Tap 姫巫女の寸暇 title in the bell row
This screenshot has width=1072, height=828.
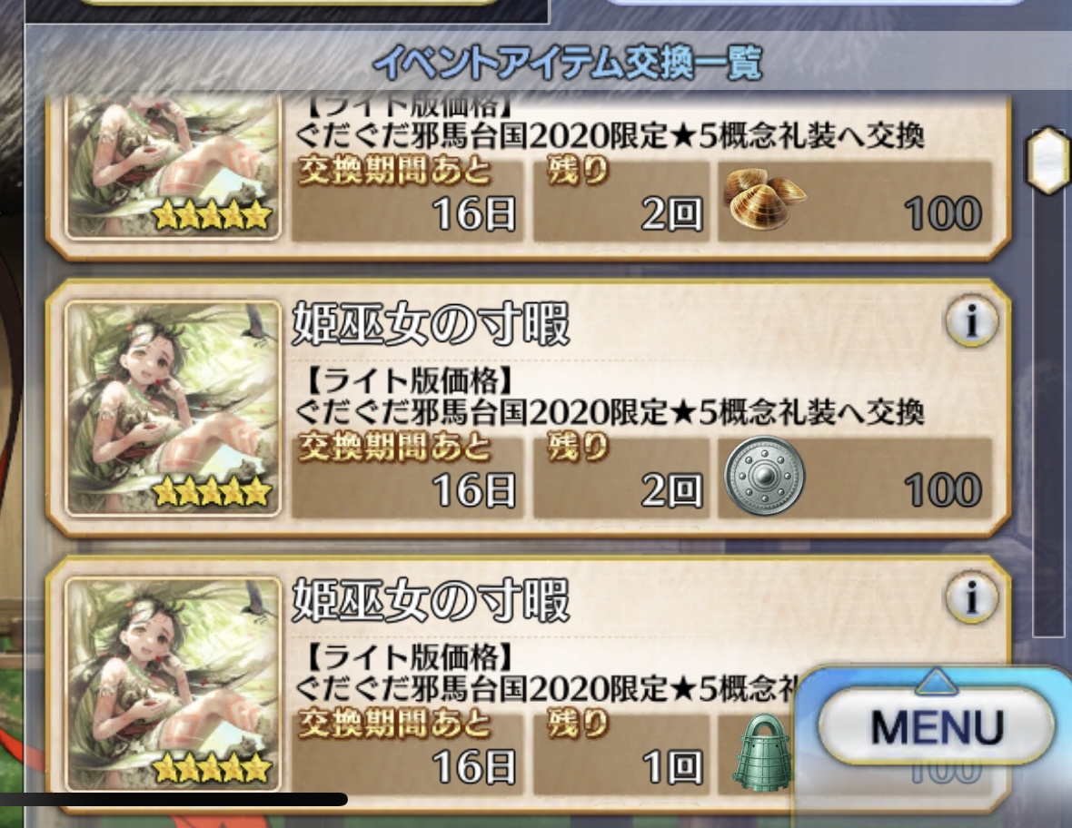pyautogui.click(x=431, y=600)
